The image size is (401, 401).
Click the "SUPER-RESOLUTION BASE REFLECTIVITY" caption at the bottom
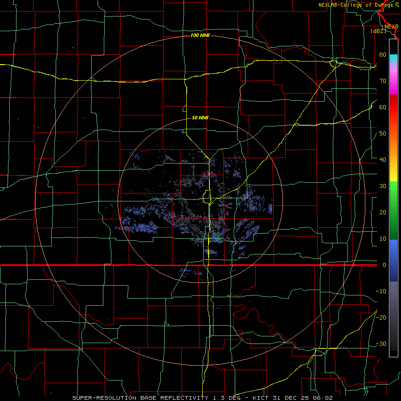(140, 398)
